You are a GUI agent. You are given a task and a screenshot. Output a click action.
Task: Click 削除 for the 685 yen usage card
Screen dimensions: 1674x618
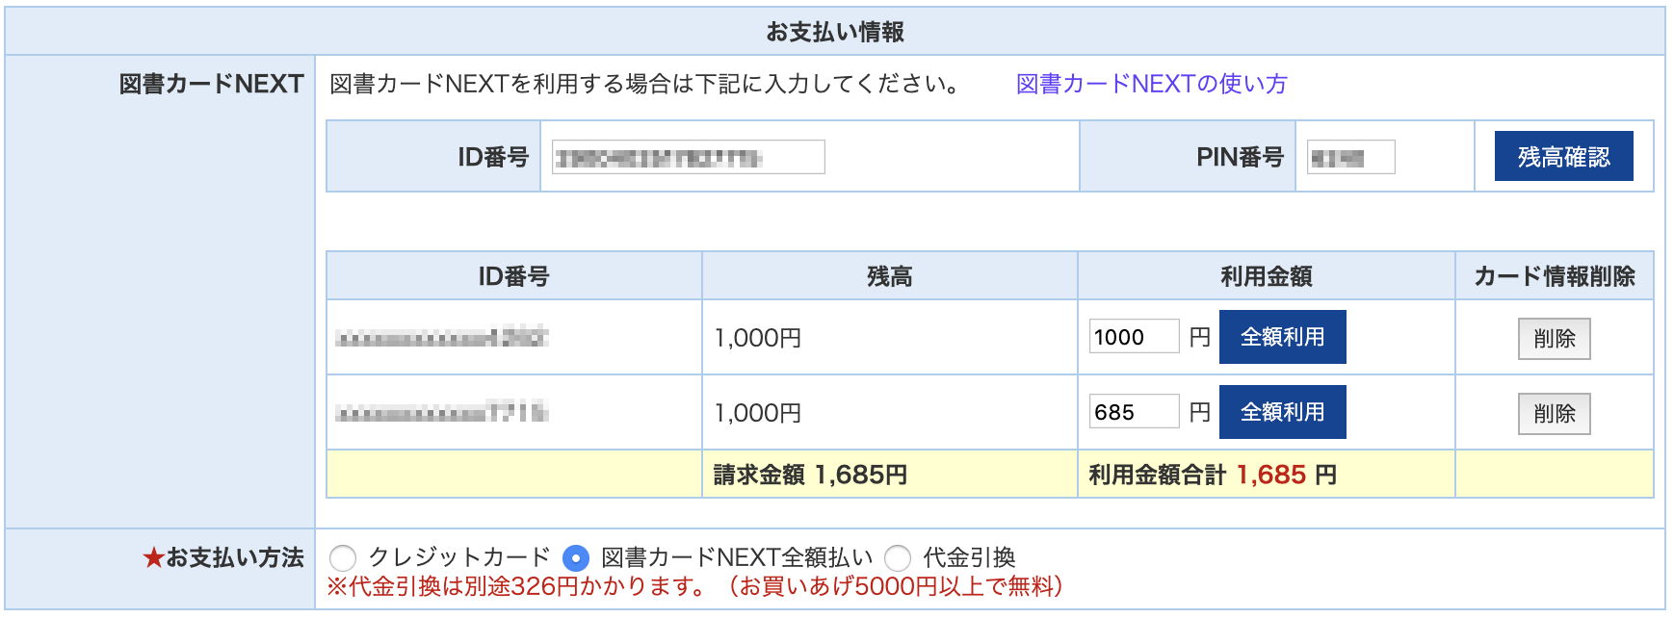[1554, 414]
